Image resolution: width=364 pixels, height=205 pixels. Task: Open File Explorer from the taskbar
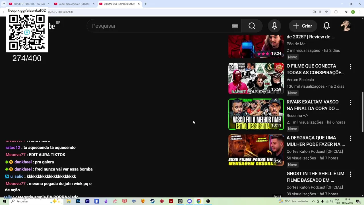coord(69,201)
